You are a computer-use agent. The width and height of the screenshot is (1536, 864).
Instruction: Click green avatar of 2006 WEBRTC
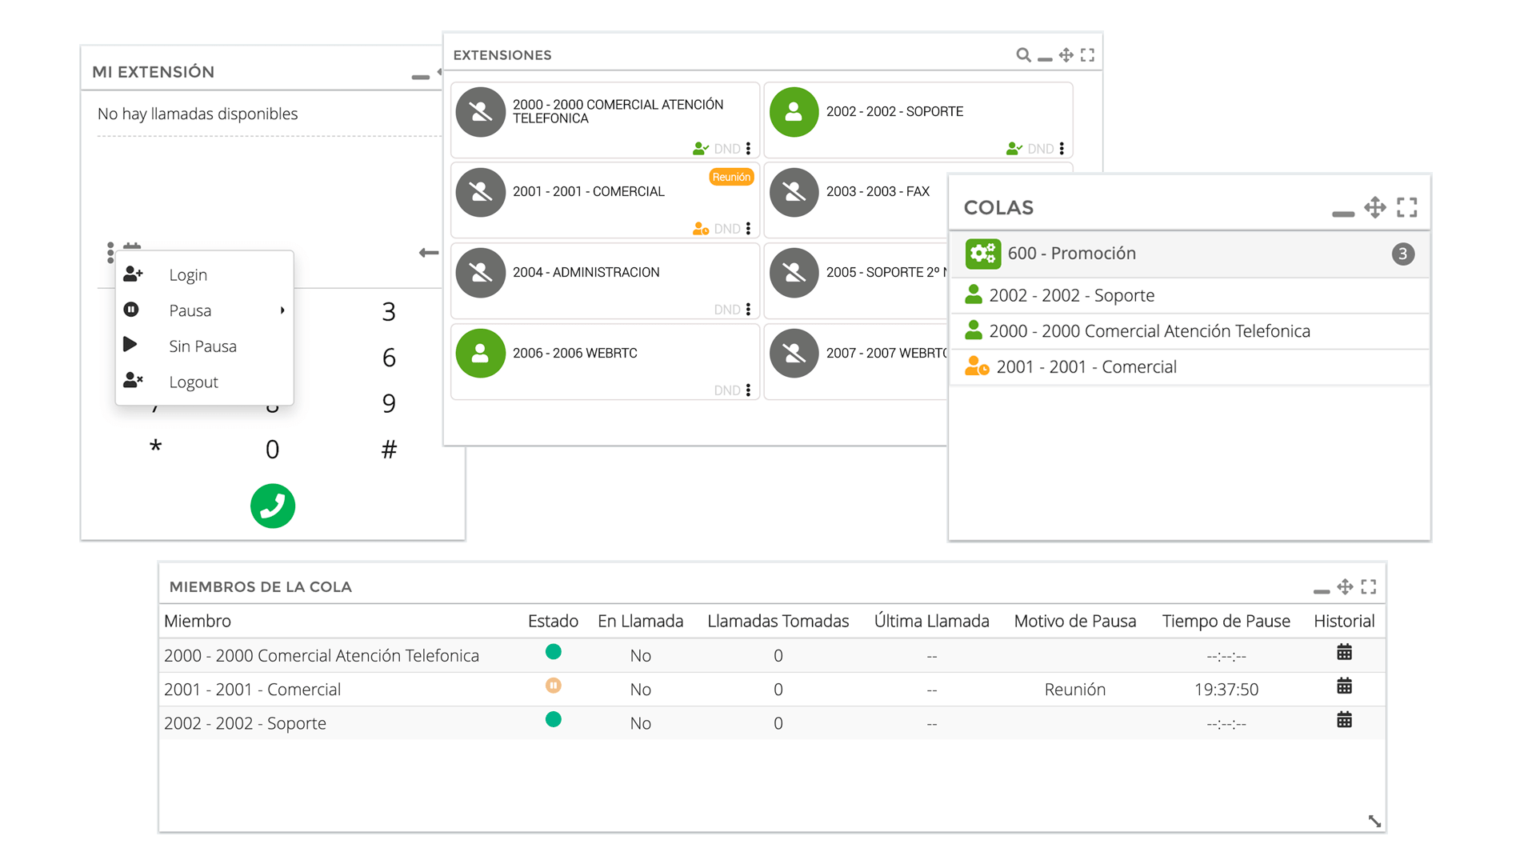click(481, 353)
